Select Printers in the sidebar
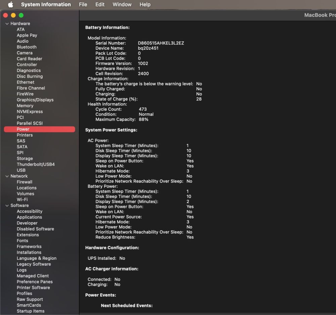 point(25,135)
